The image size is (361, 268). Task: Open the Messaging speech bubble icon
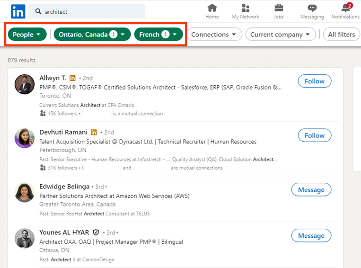(x=312, y=8)
